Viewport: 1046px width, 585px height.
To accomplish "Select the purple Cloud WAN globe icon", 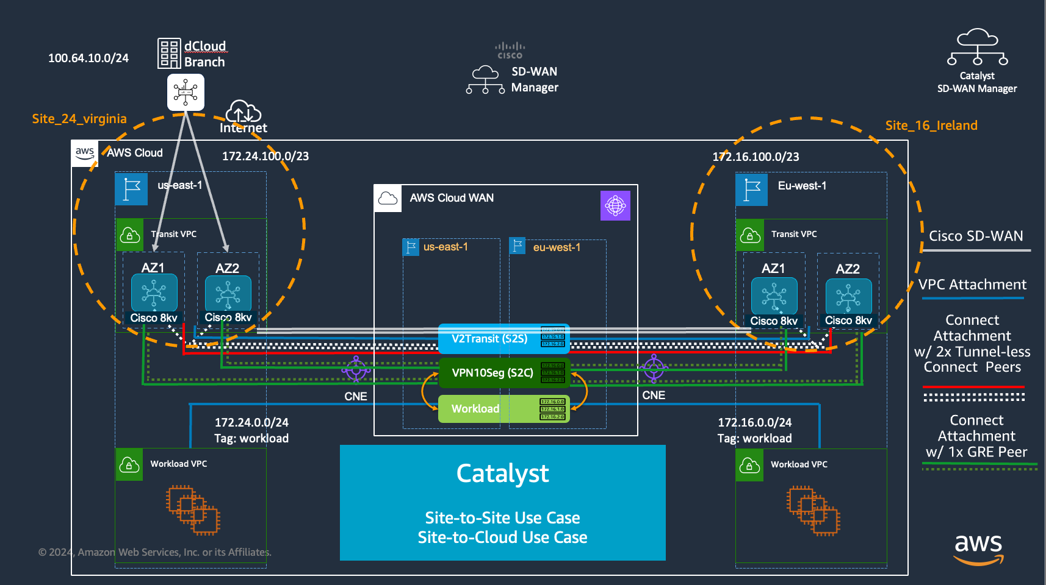I will coord(615,205).
